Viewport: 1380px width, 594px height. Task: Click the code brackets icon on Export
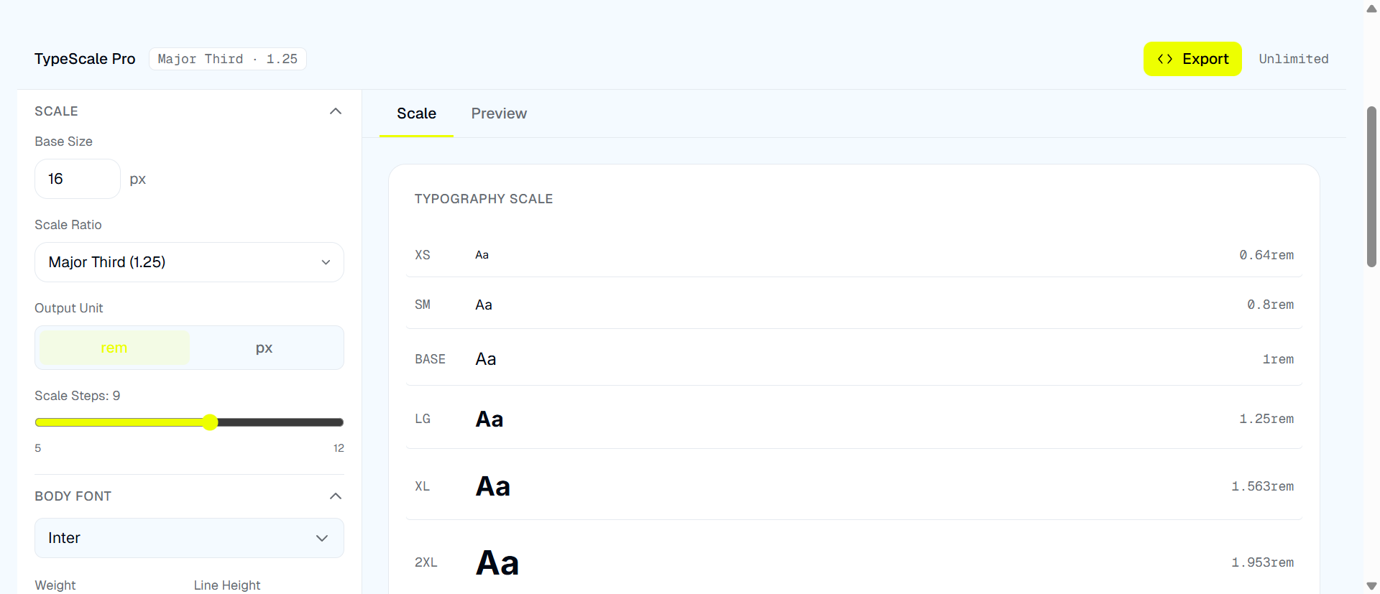(x=1165, y=59)
